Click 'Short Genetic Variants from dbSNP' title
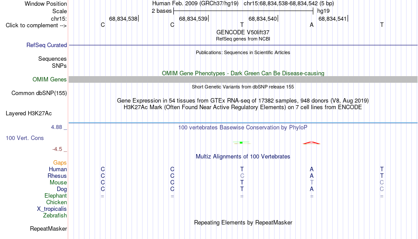The height and width of the screenshot is (239, 418). (243, 87)
